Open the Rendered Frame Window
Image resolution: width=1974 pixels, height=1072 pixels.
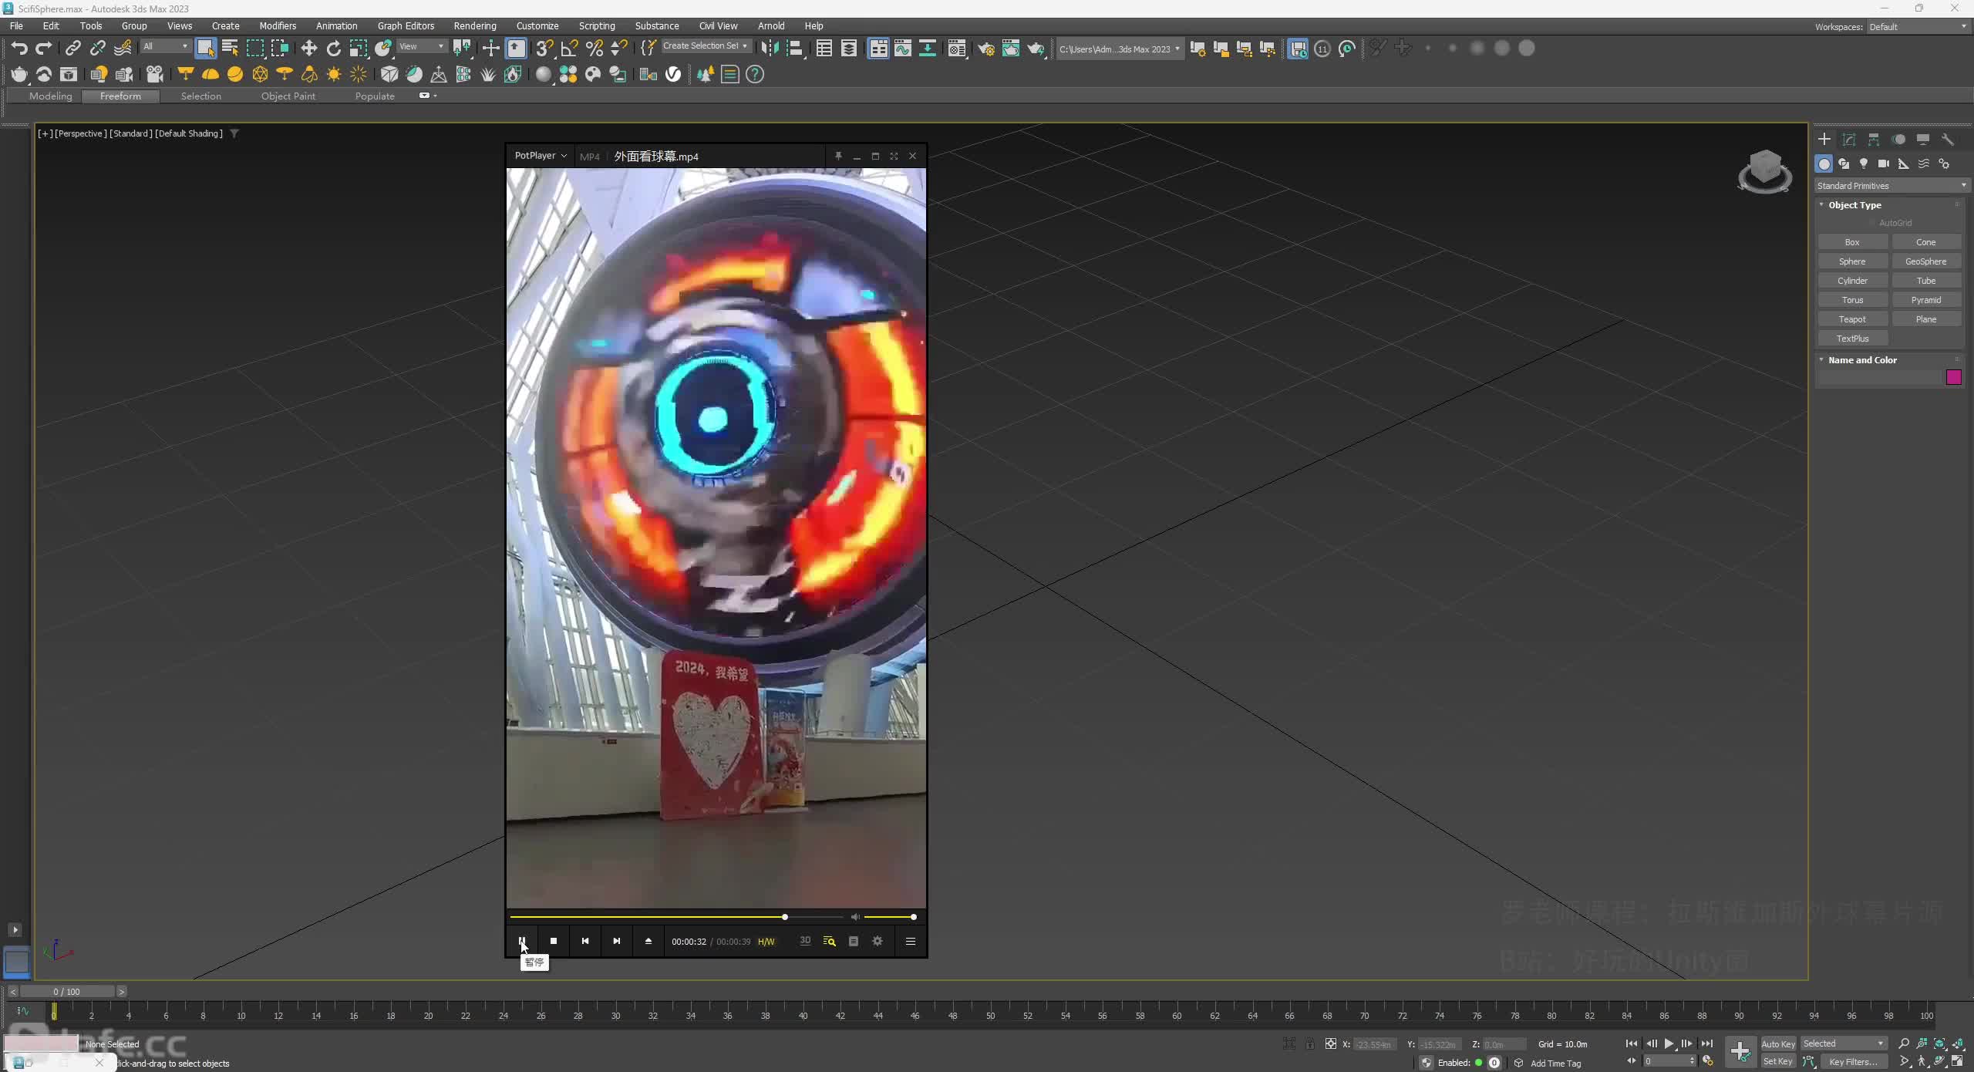(x=1010, y=49)
